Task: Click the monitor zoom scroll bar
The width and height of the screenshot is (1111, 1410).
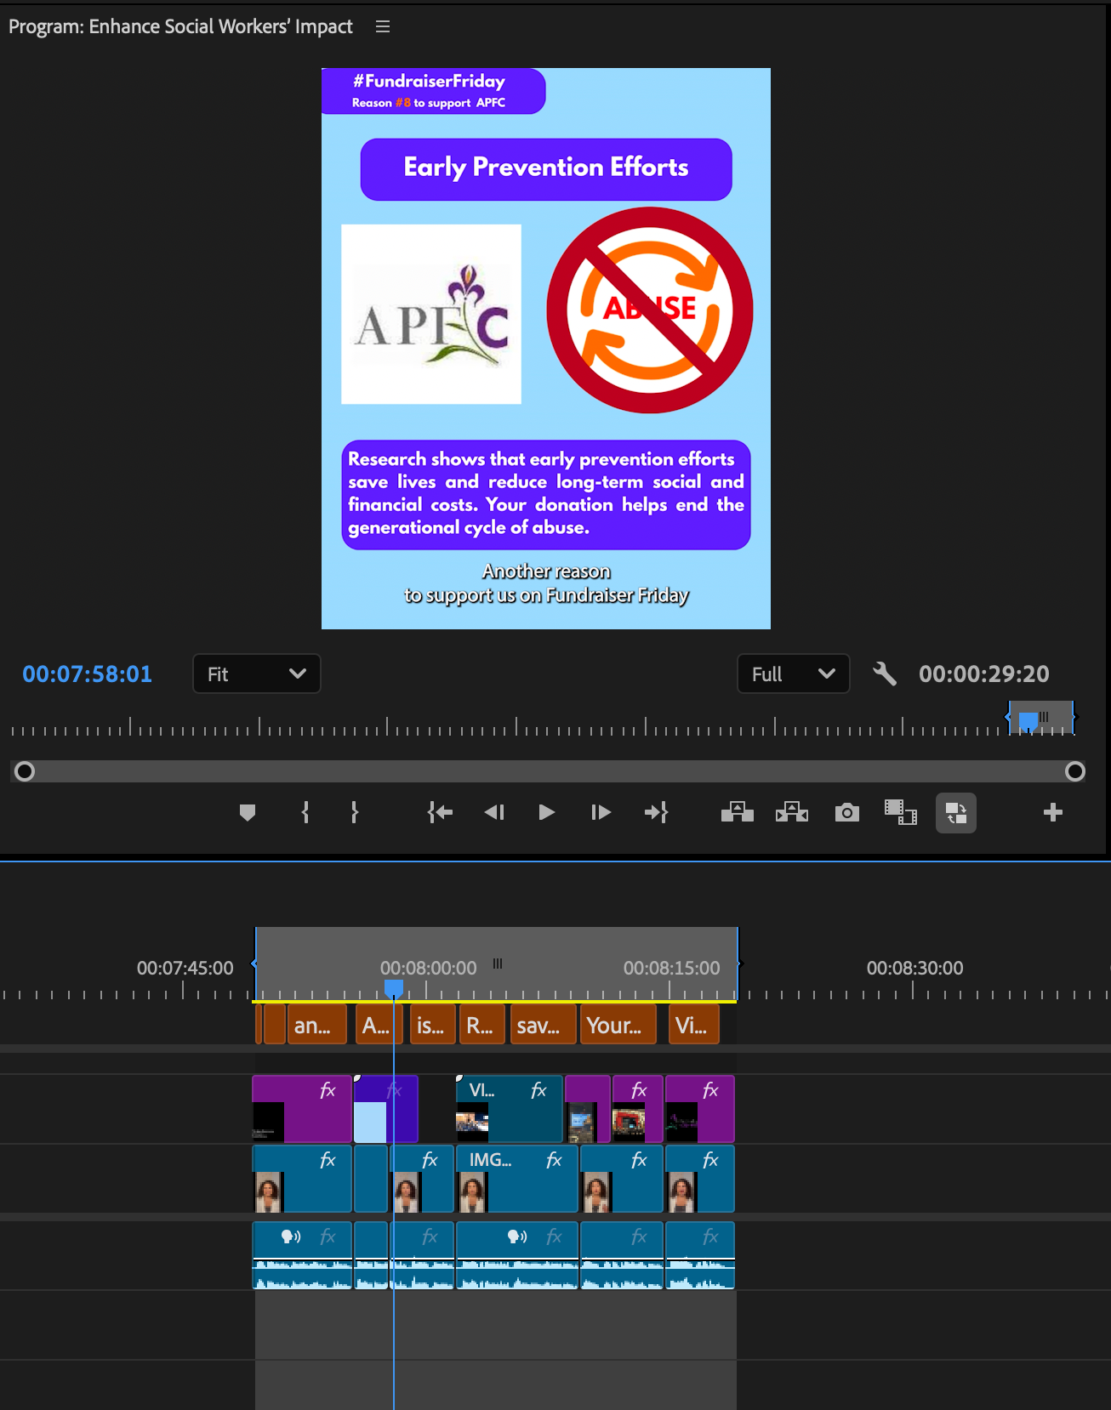Action: tap(550, 771)
